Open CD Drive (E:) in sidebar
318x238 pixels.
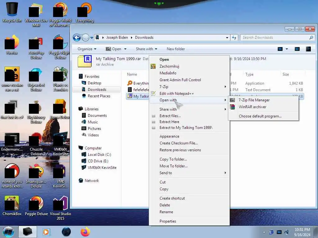click(98, 161)
